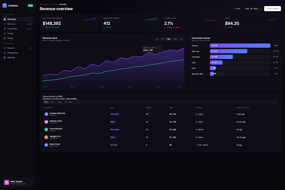This screenshot has height=190, width=285.
Task: Click the Integrations icon in sidebar
Action: click(5, 53)
